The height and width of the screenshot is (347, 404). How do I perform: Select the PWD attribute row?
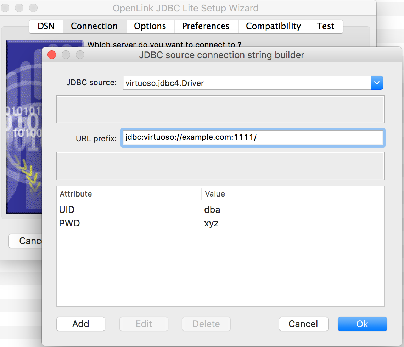coord(220,223)
